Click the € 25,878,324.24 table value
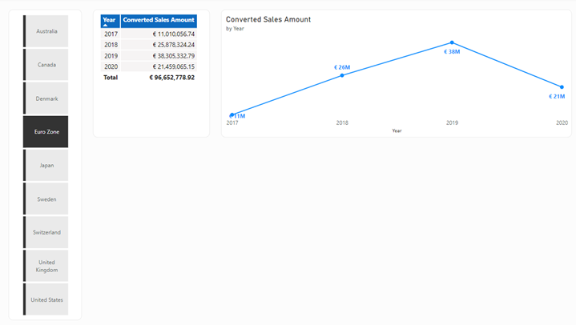 click(x=173, y=45)
